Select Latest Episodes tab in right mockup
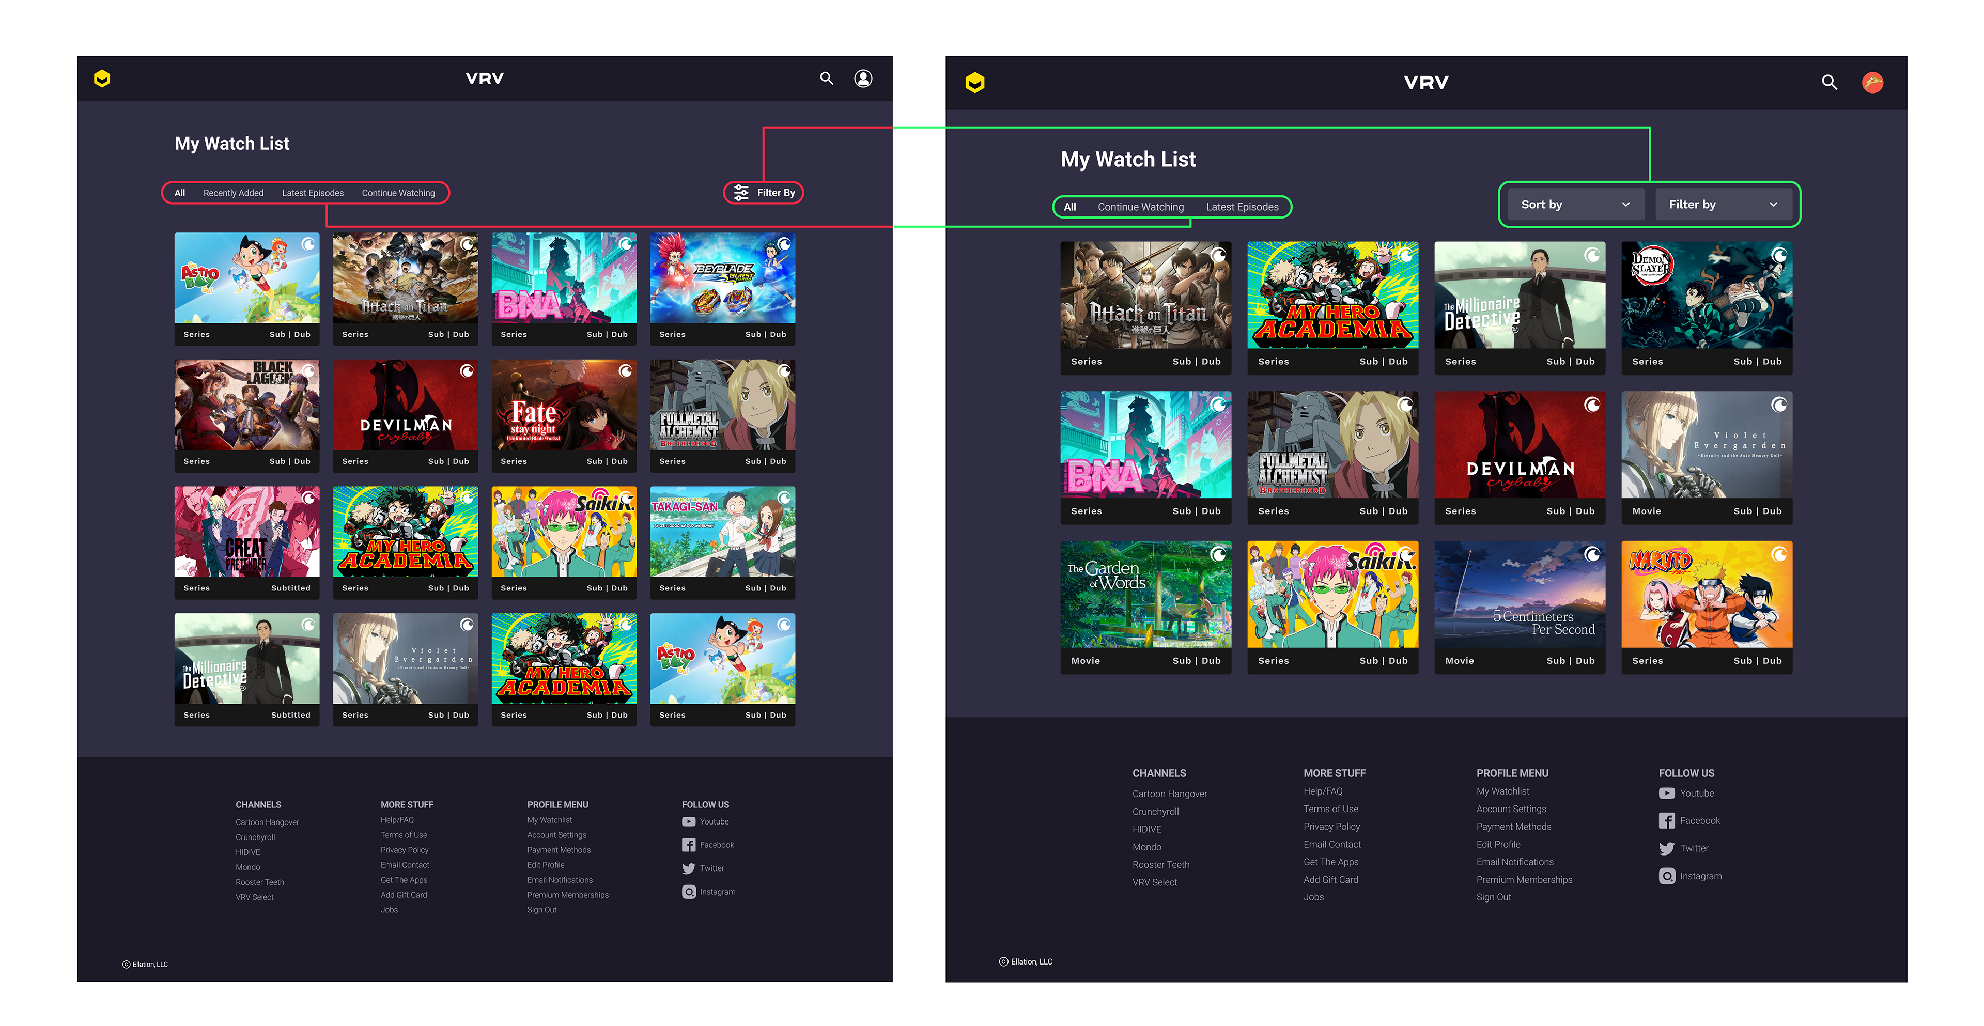This screenshot has height=1026, width=1984. pos(1242,207)
